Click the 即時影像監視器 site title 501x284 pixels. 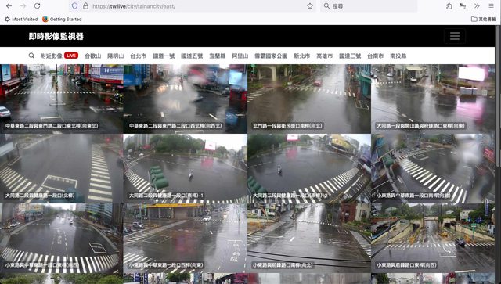56,37
